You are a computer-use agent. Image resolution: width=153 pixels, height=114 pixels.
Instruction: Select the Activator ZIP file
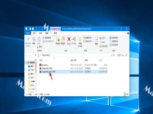(73, 65)
